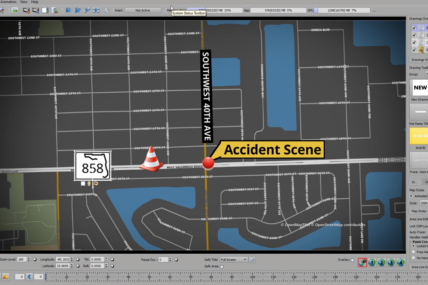Click the yellow keyframe icon beside the timeline
The width and height of the screenshot is (428, 285).
(x=5, y=276)
